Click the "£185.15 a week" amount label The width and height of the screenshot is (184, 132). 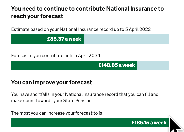(x=149, y=123)
